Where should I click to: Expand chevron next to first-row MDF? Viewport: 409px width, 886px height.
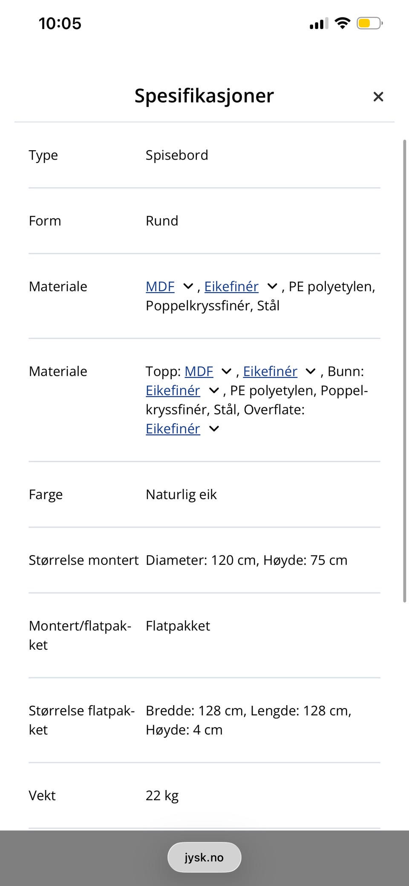[x=188, y=287]
